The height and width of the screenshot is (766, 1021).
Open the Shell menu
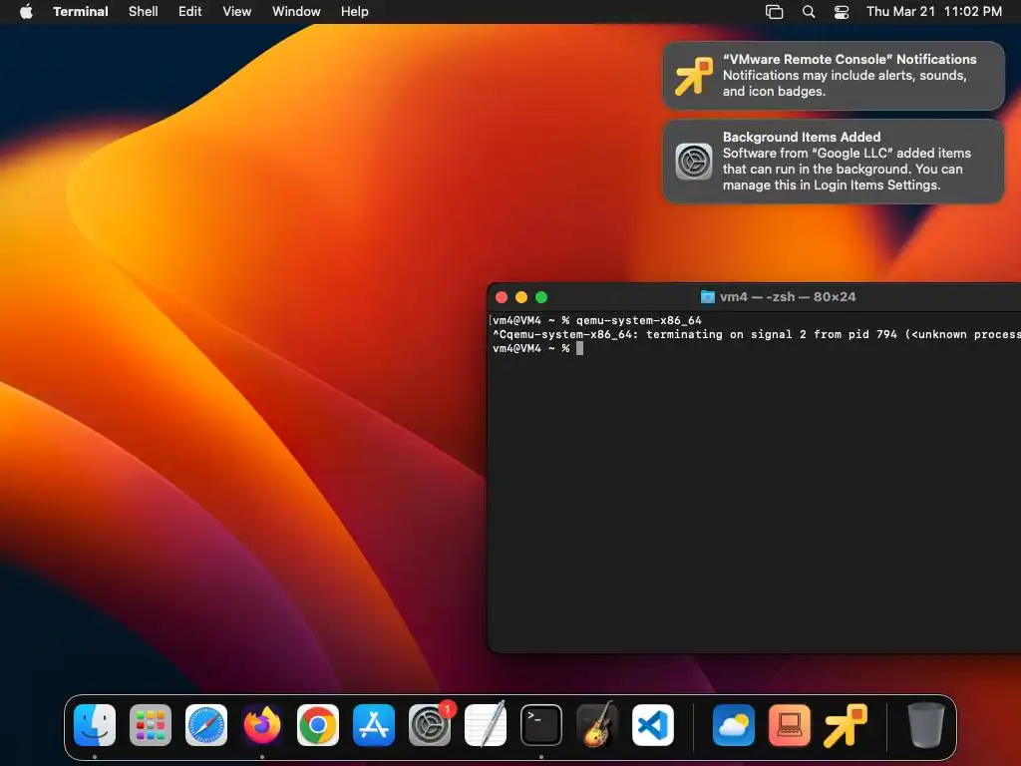[144, 12]
